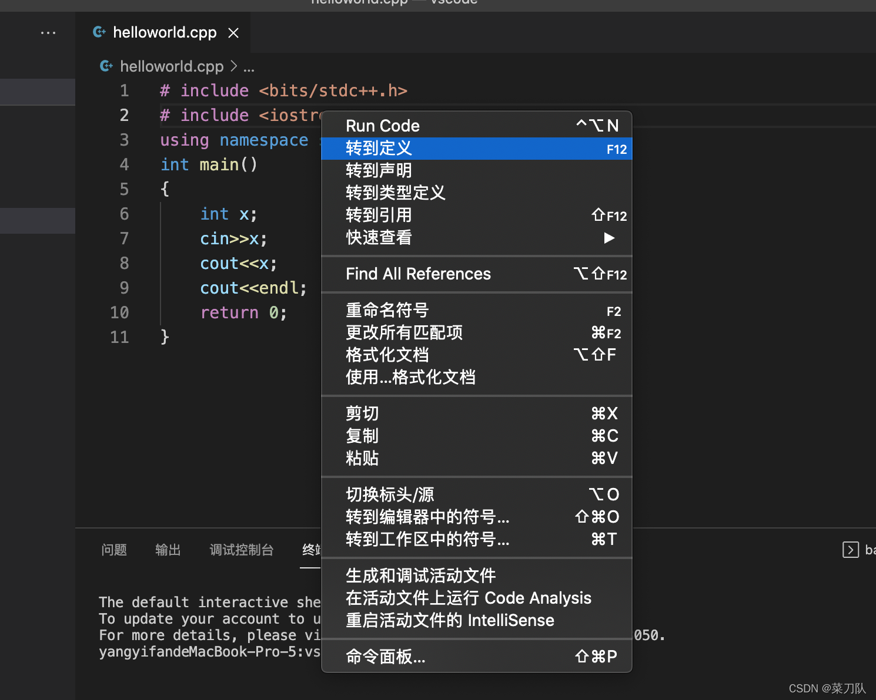Select 转到定义 (Go to Definition)
This screenshot has height=700, width=876.
click(x=477, y=149)
